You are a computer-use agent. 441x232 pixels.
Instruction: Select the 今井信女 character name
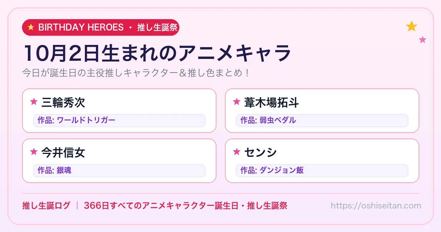[63, 152]
